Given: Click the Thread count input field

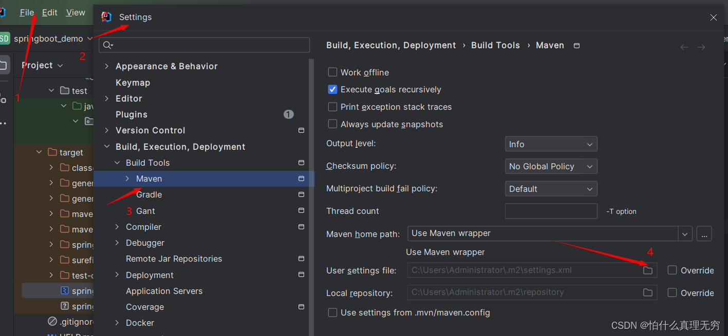Looking at the screenshot, I should pyautogui.click(x=551, y=211).
